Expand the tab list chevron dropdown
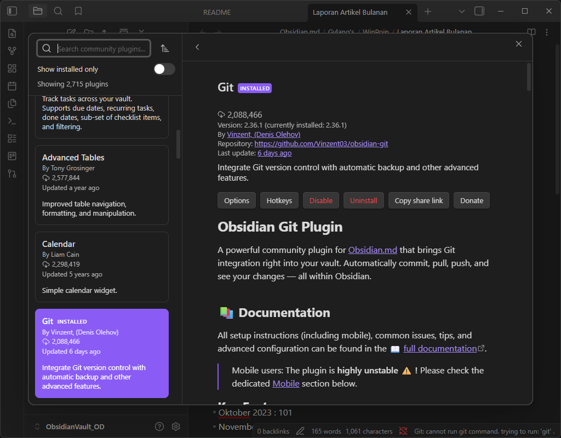 pyautogui.click(x=461, y=11)
